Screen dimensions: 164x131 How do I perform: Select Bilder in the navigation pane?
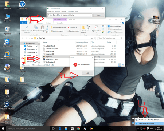(x=29, y=55)
